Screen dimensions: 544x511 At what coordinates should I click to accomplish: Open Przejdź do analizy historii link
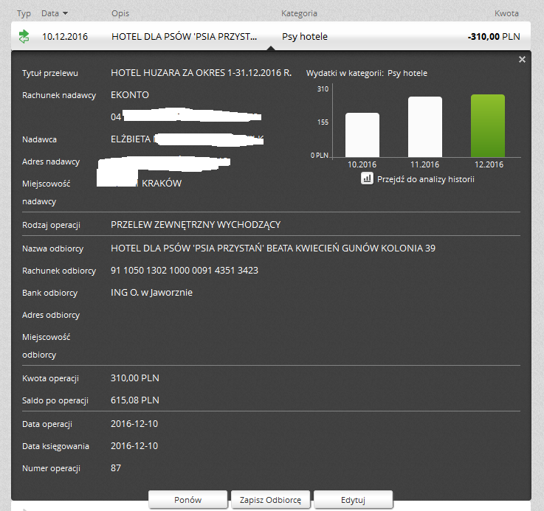tap(425, 179)
